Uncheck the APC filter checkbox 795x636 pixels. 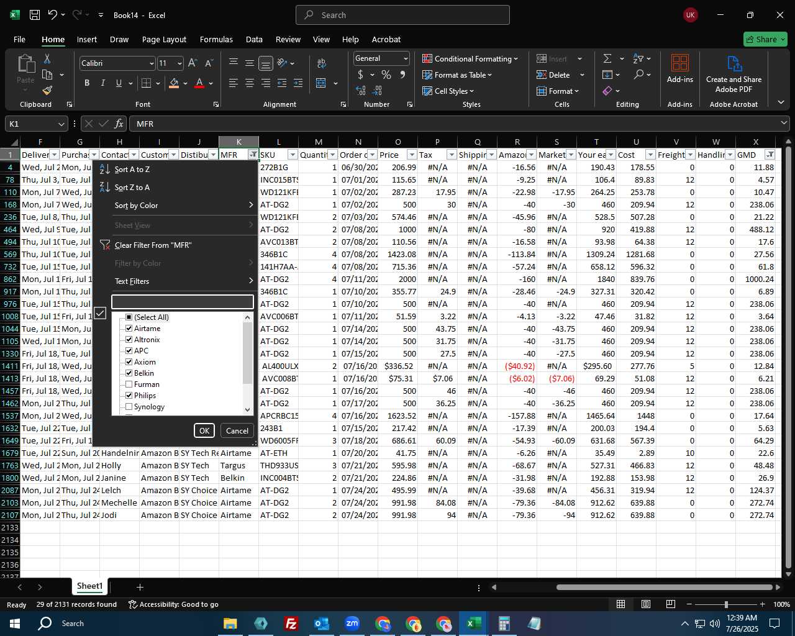pos(129,351)
